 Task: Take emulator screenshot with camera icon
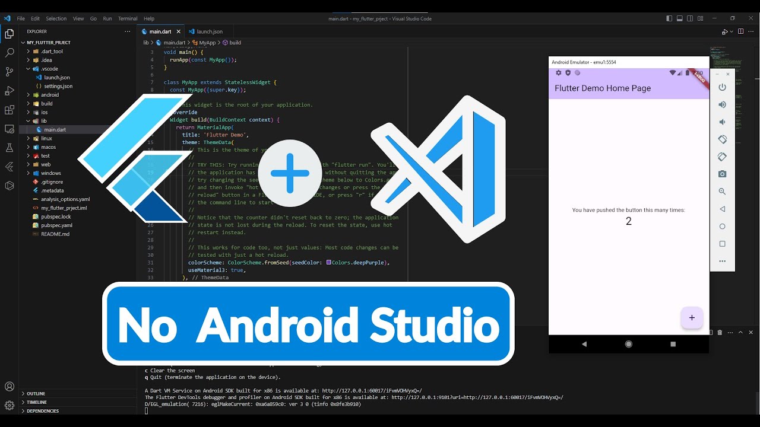[723, 174]
